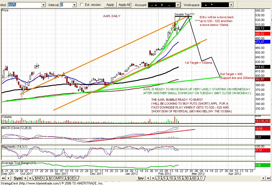The width and height of the screenshot is (272, 185).
Task: Click the 9.96 ATR value
Action: pyautogui.click(x=262, y=165)
